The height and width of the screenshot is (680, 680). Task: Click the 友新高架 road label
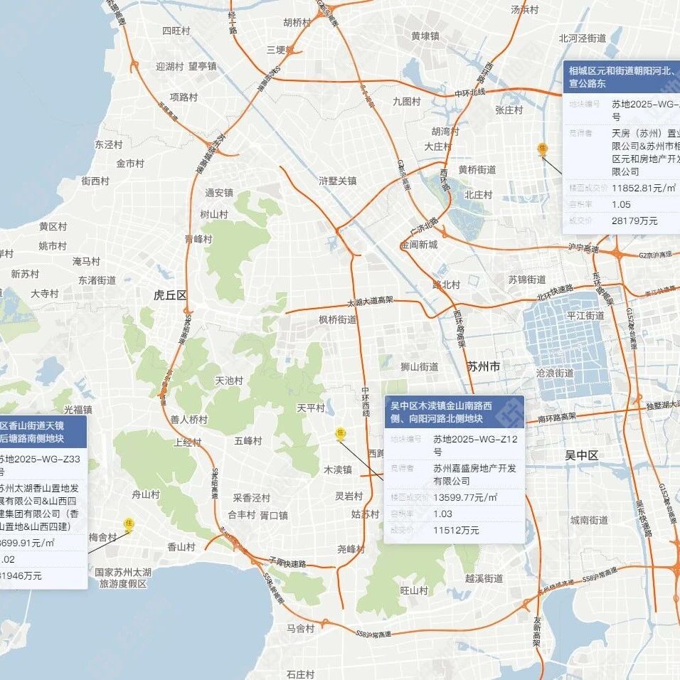pyautogui.click(x=537, y=632)
